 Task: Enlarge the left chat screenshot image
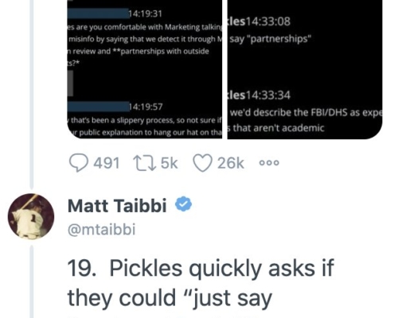coord(144,69)
